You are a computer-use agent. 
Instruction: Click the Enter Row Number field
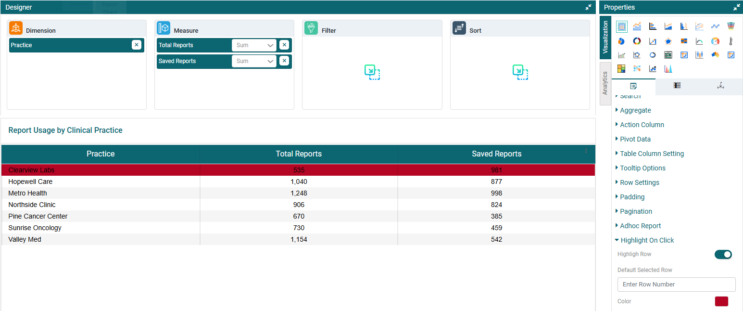click(676, 285)
